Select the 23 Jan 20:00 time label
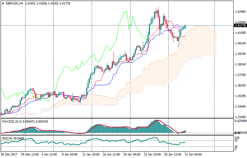The width and height of the screenshot is (247, 158). pos(152,154)
